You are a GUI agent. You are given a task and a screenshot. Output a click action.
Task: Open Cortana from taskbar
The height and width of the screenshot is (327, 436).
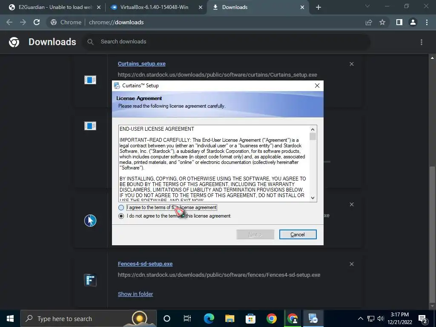pos(167,318)
